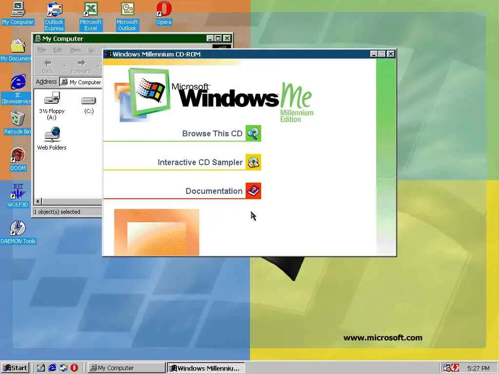Click the left scroll arrow in My Computer
499x374 pixels.
click(x=38, y=201)
